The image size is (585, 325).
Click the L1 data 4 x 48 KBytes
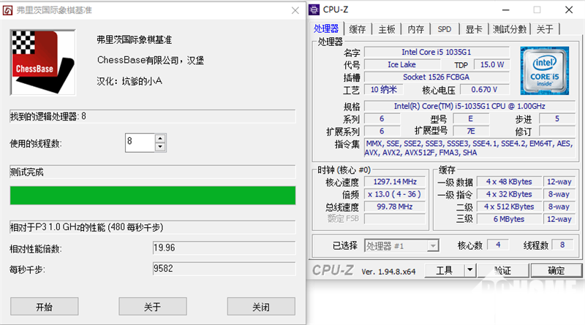point(509,182)
